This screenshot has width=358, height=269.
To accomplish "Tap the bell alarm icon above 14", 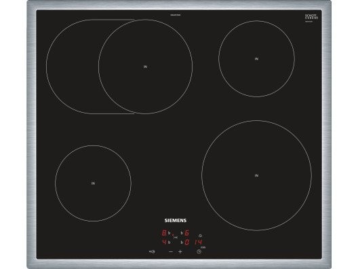I will pyautogui.click(x=200, y=236).
